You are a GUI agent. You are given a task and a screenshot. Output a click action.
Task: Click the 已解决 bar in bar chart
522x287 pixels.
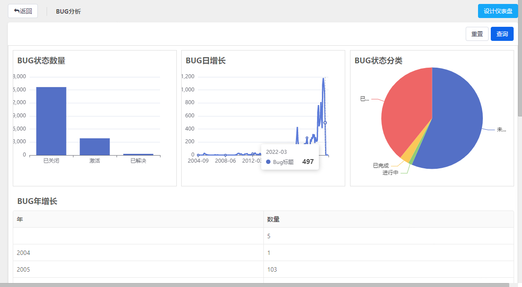[x=138, y=154]
